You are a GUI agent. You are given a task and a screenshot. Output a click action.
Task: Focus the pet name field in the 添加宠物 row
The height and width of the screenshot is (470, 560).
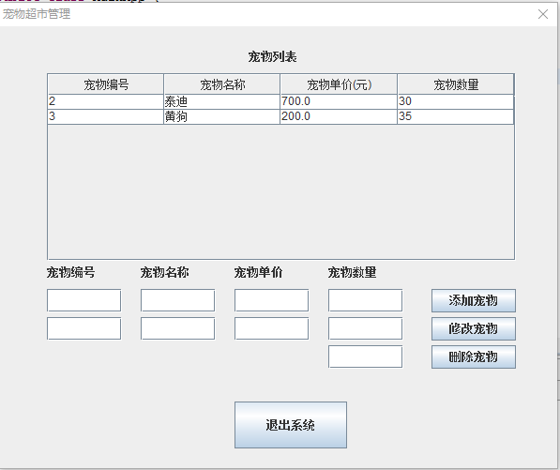point(178,300)
